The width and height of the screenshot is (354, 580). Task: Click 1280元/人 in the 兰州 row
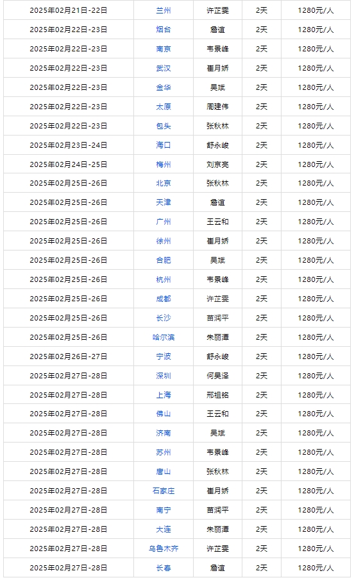(x=316, y=10)
